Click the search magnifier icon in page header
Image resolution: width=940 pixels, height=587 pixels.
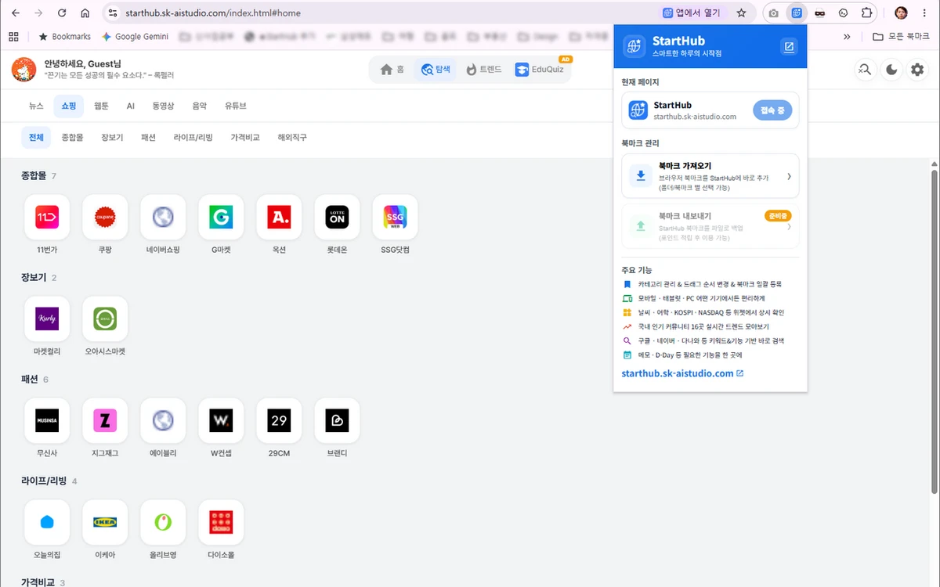click(865, 70)
